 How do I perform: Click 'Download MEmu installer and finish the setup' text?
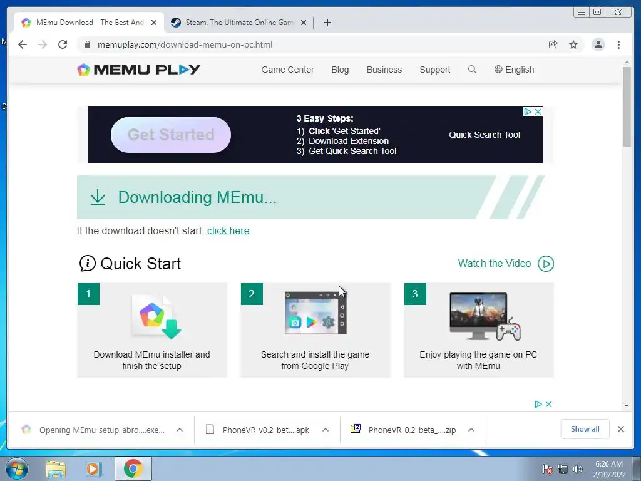[151, 360]
